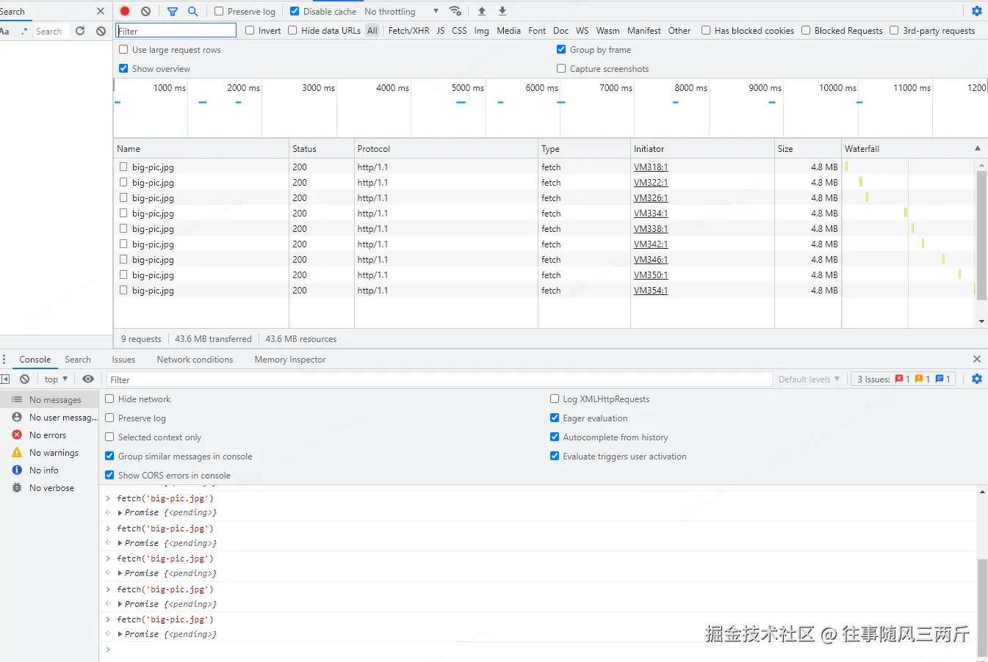This screenshot has width=988, height=662.
Task: Enable Hide data URLs
Action: point(292,30)
